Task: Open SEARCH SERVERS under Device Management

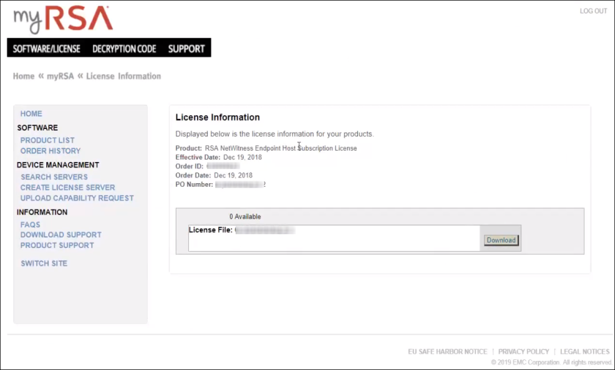Action: point(54,177)
